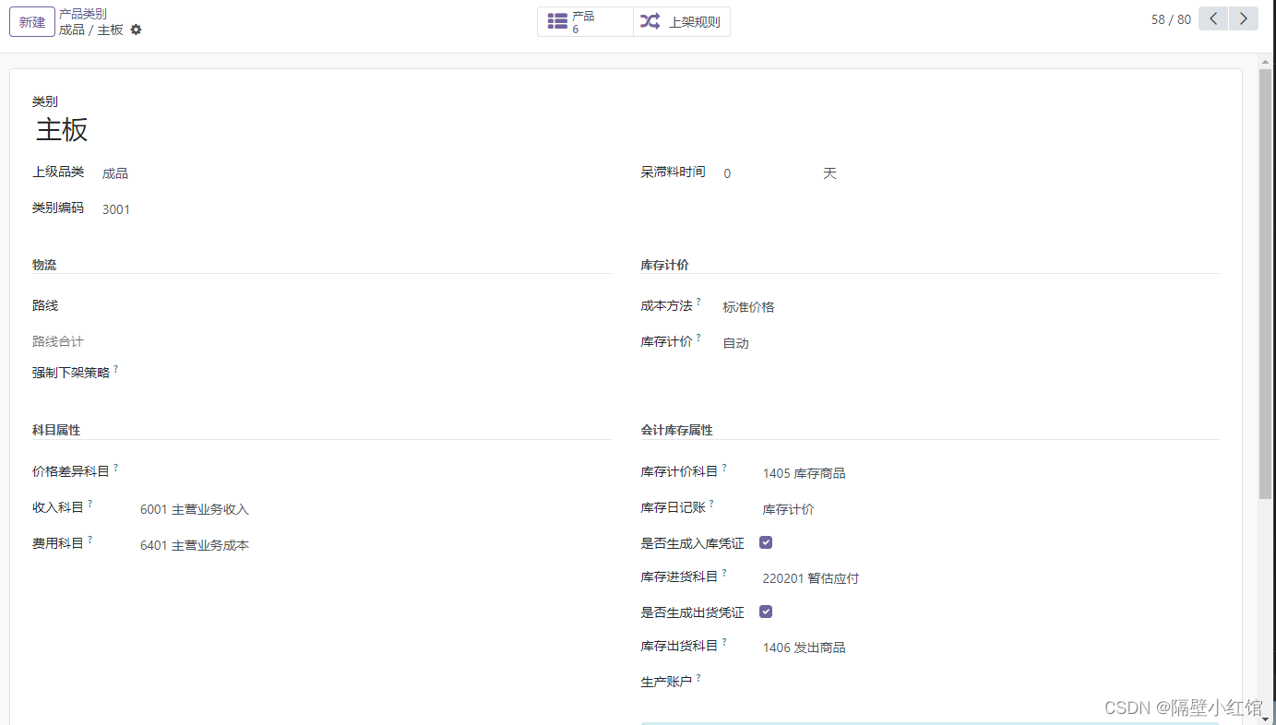1276x725 pixels.
Task: Click the empty 强制下架策略 field
Action: (376, 373)
